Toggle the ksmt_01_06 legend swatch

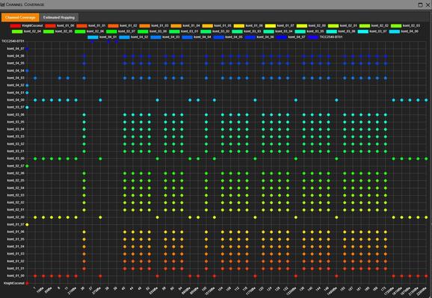click(239, 25)
